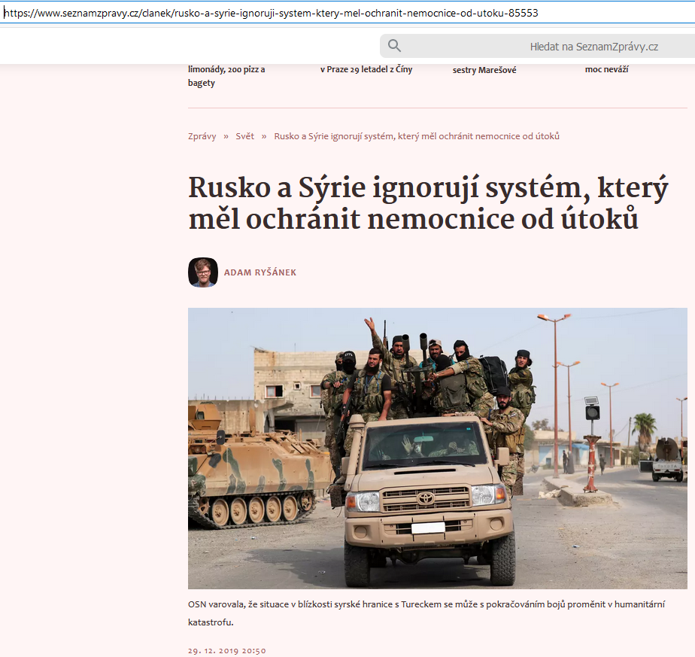Image resolution: width=695 pixels, height=657 pixels.
Task: Click the publish date 29. 12. 2019
Action: click(226, 650)
